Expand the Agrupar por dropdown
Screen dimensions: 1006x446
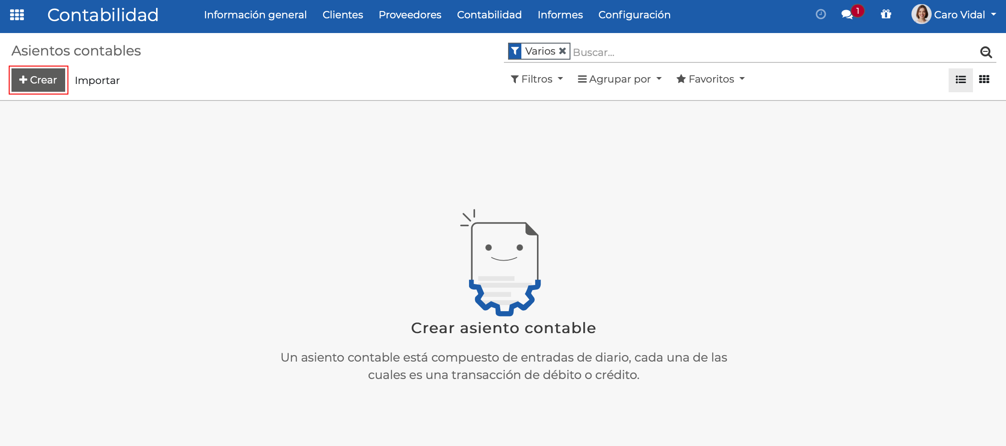point(620,79)
